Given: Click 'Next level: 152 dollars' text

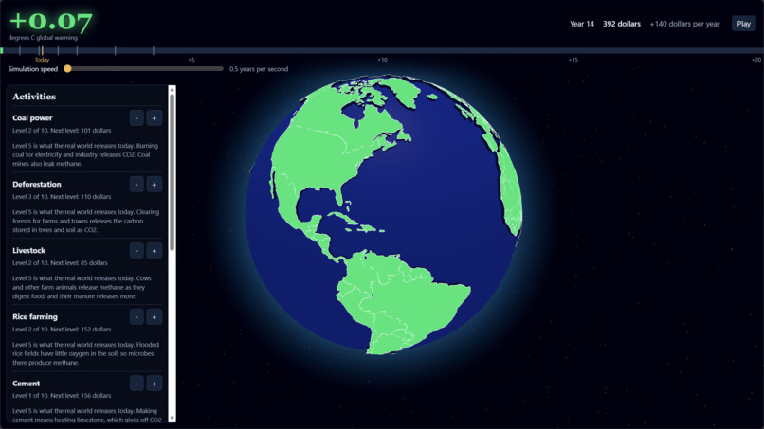Looking at the screenshot, I should 81,330.
